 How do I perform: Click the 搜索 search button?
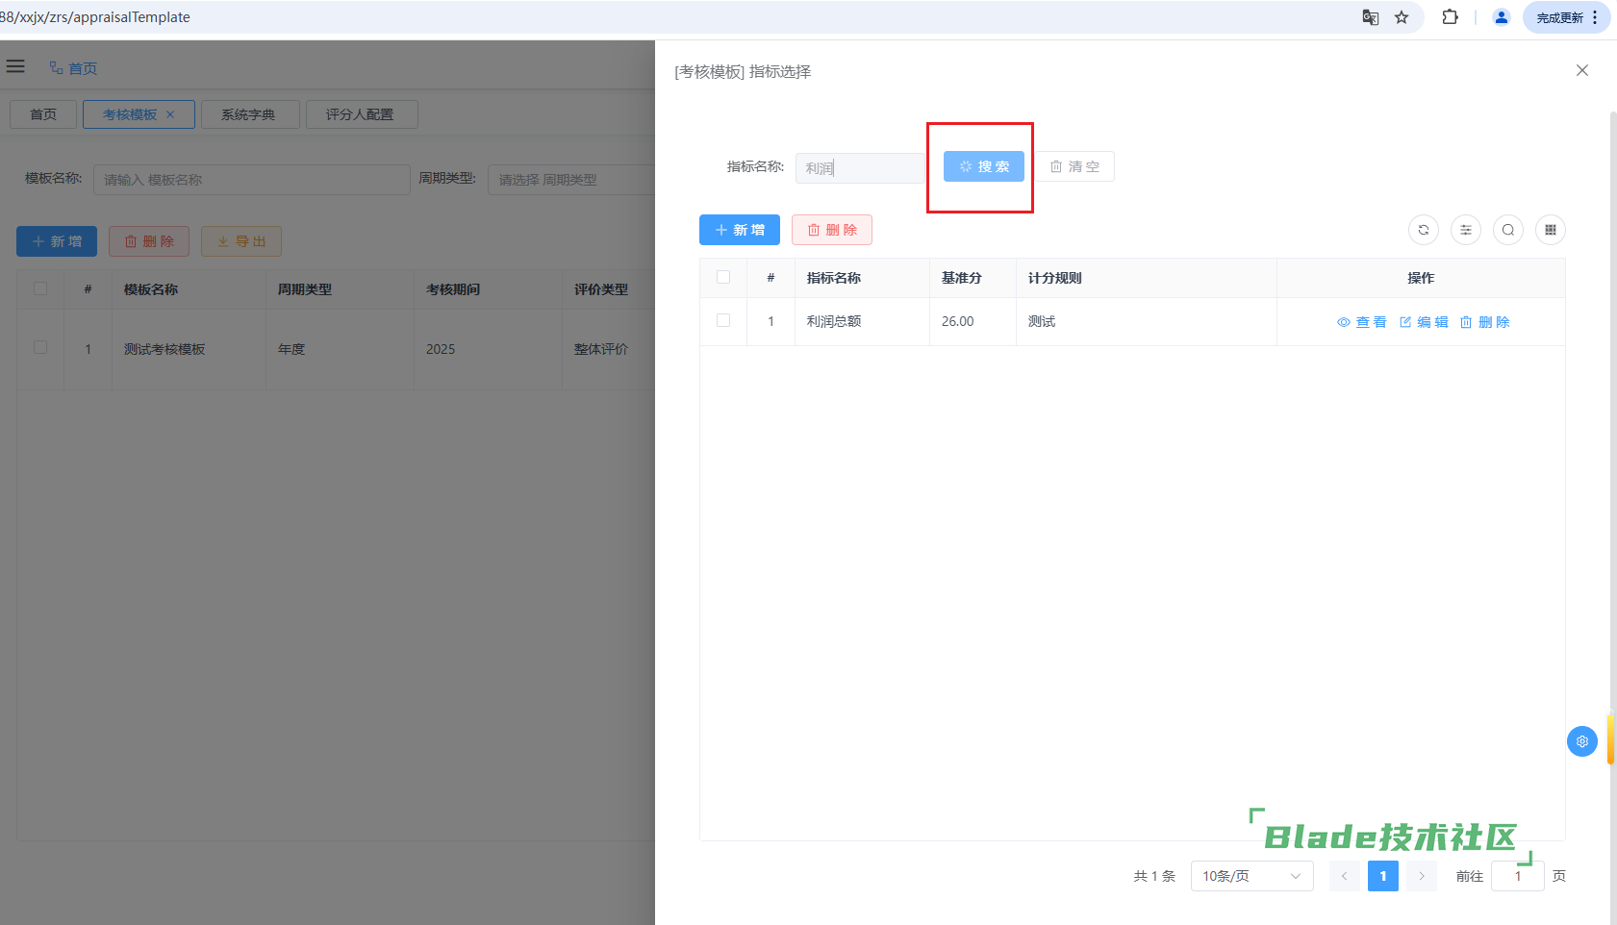[984, 166]
